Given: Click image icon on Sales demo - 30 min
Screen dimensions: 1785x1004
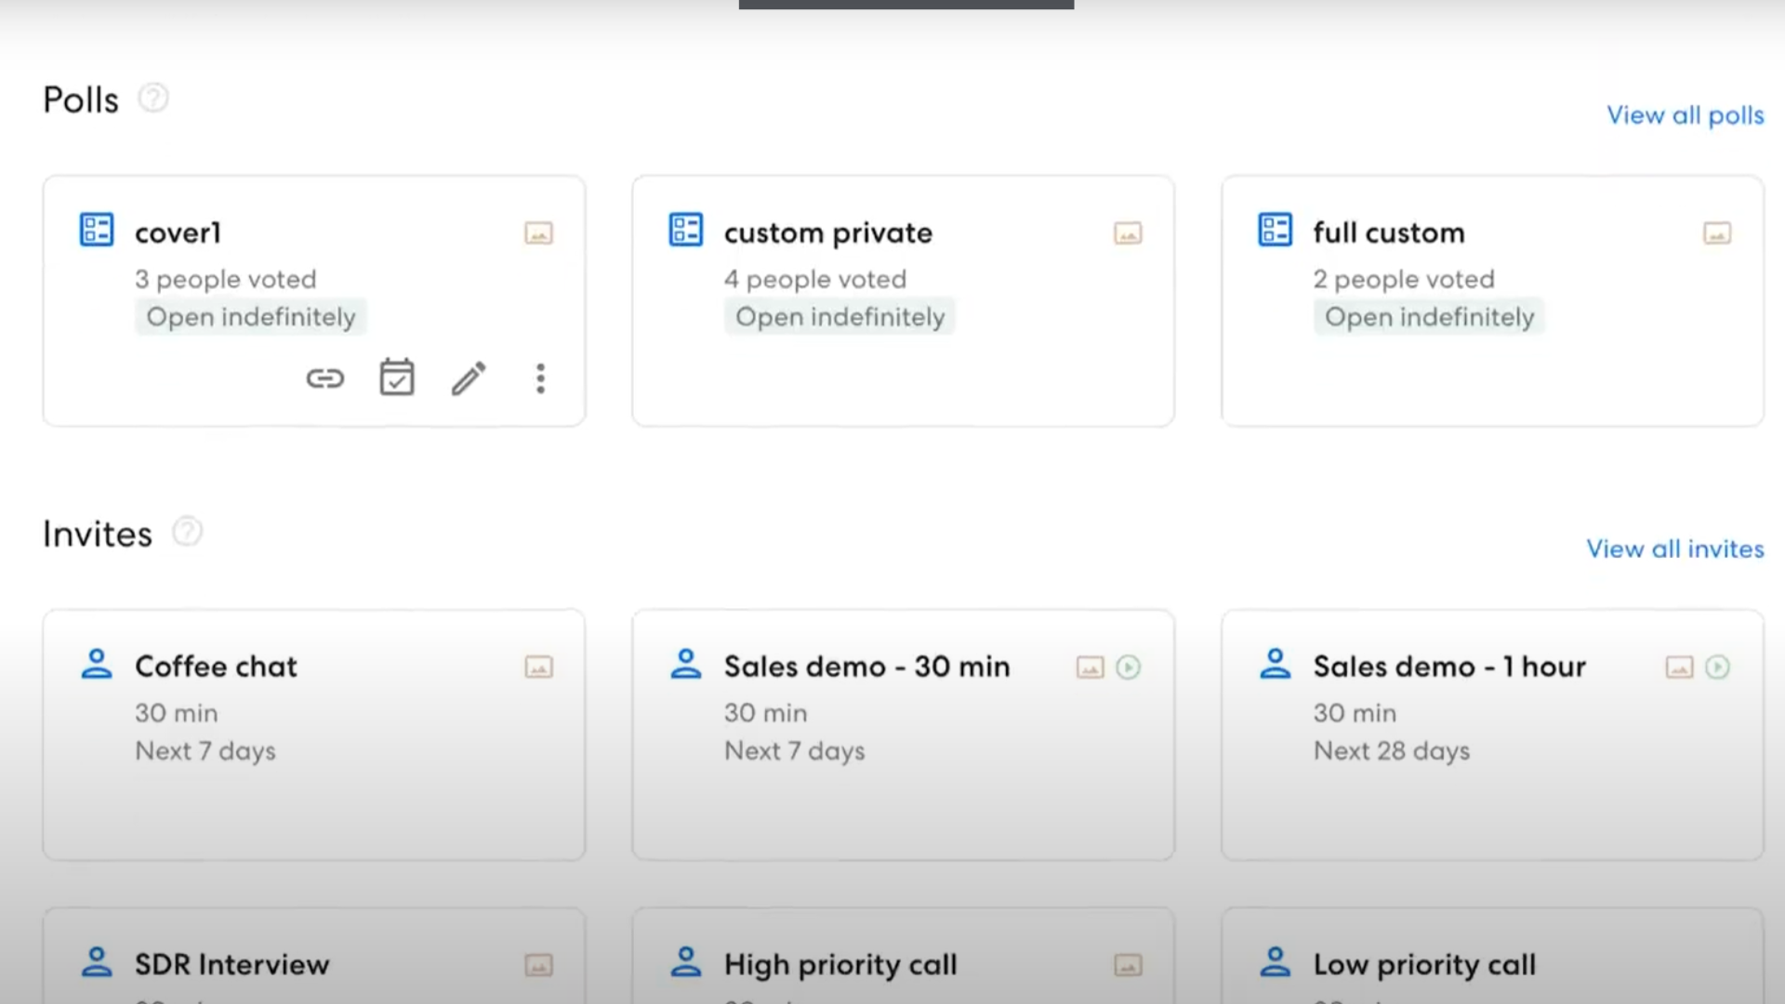Looking at the screenshot, I should (x=1091, y=667).
